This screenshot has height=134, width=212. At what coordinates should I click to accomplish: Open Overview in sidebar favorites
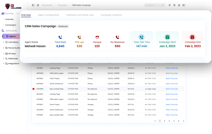pyautogui.click(x=9, y=19)
